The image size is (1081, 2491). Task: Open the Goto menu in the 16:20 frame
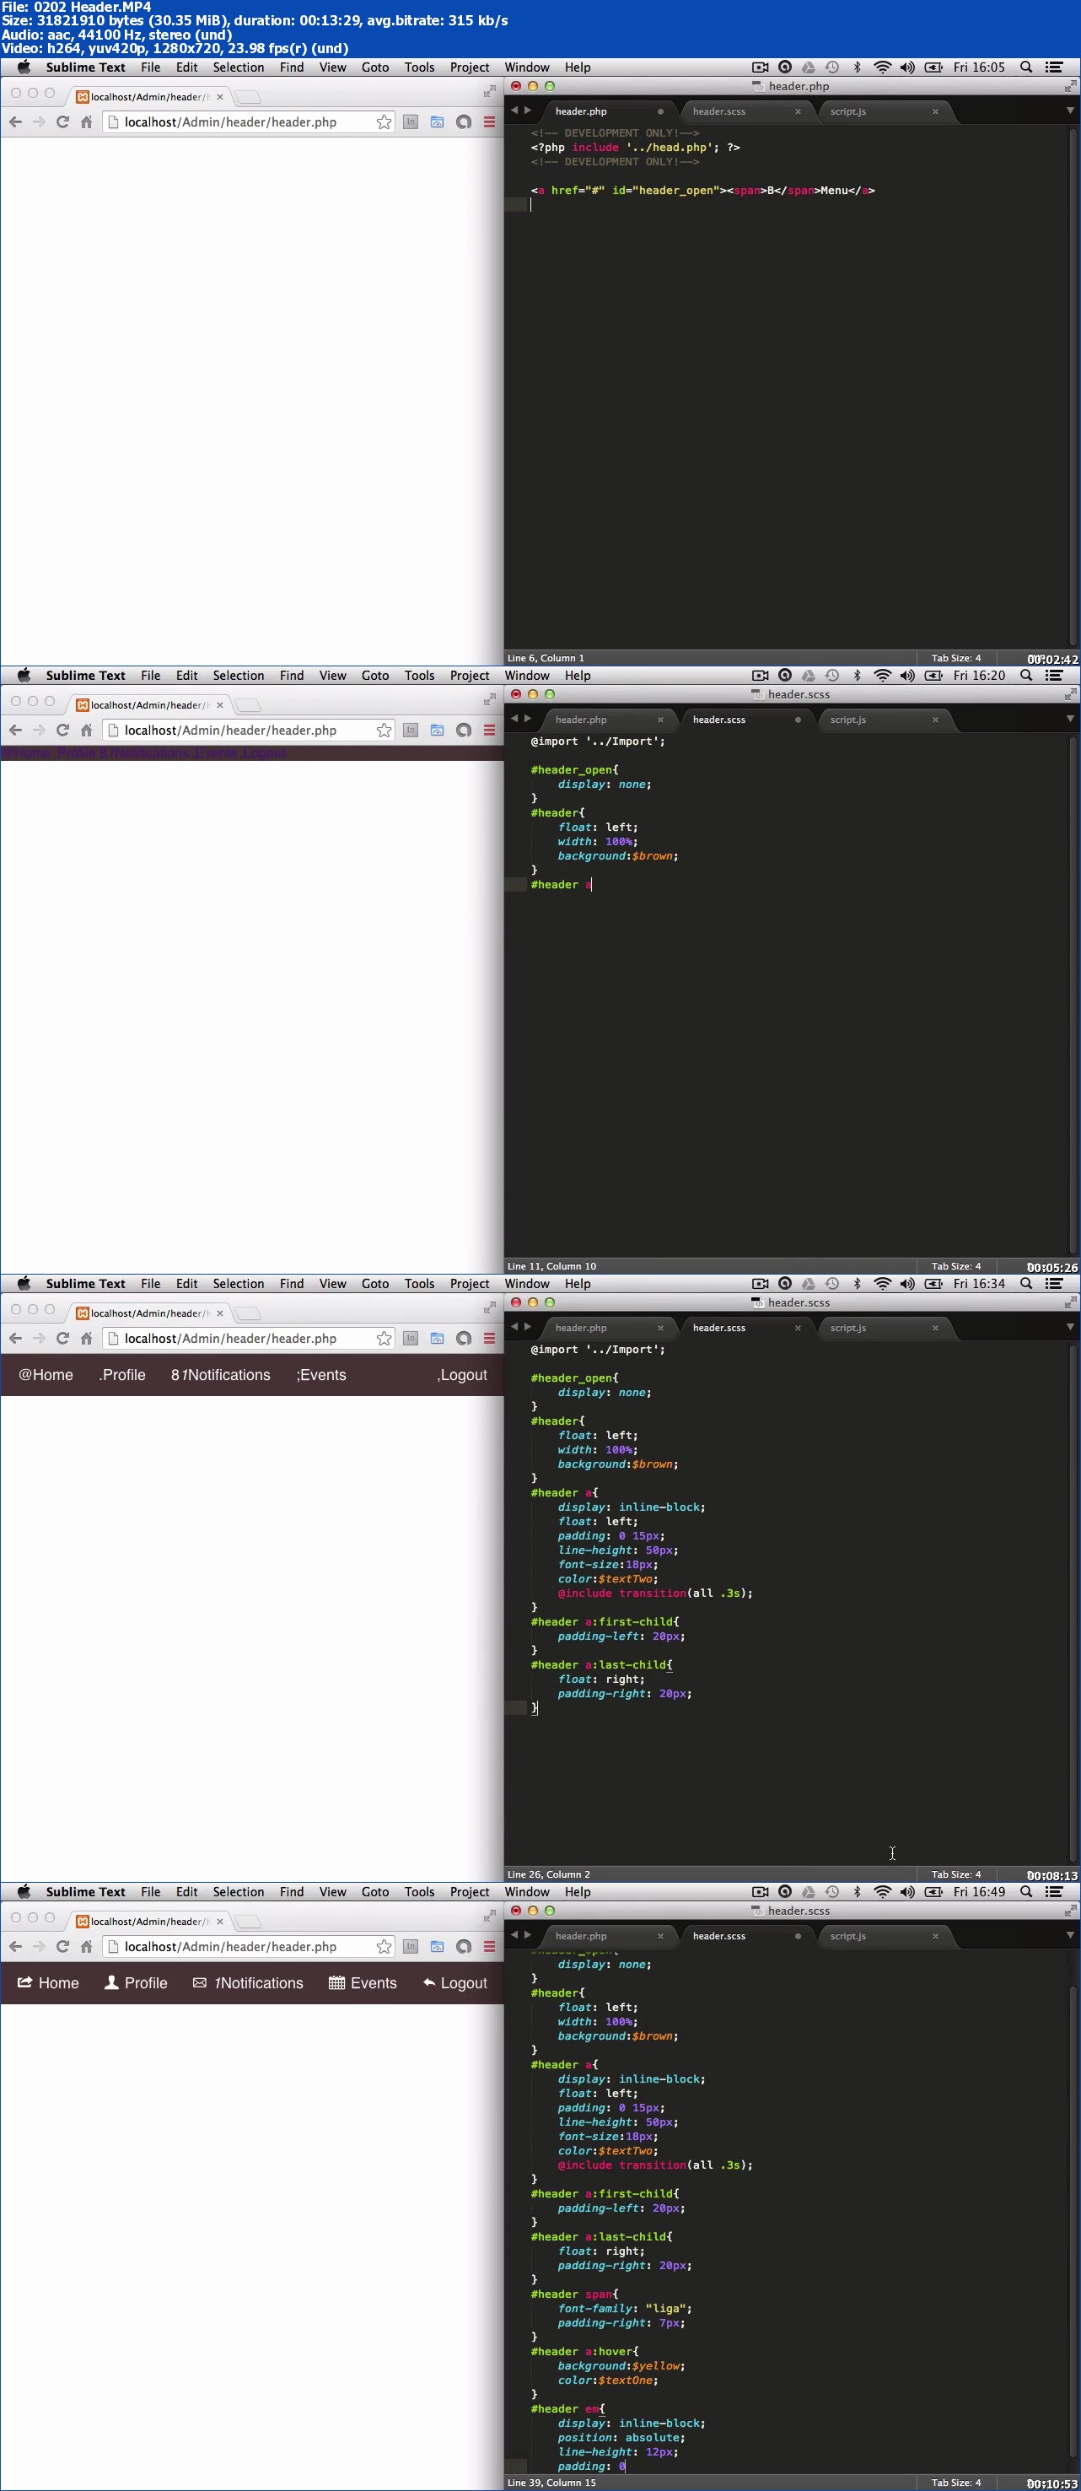tap(375, 676)
